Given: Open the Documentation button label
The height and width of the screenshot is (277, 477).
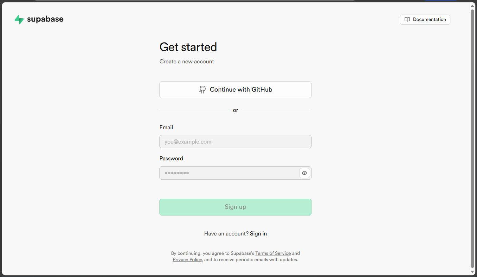Looking at the screenshot, I should coord(429,20).
